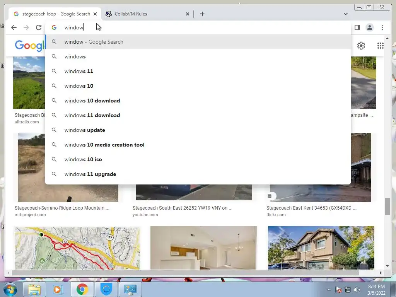The width and height of the screenshot is (396, 297).
Task: Open the Control Panel taskbar icon
Action: coord(130,289)
